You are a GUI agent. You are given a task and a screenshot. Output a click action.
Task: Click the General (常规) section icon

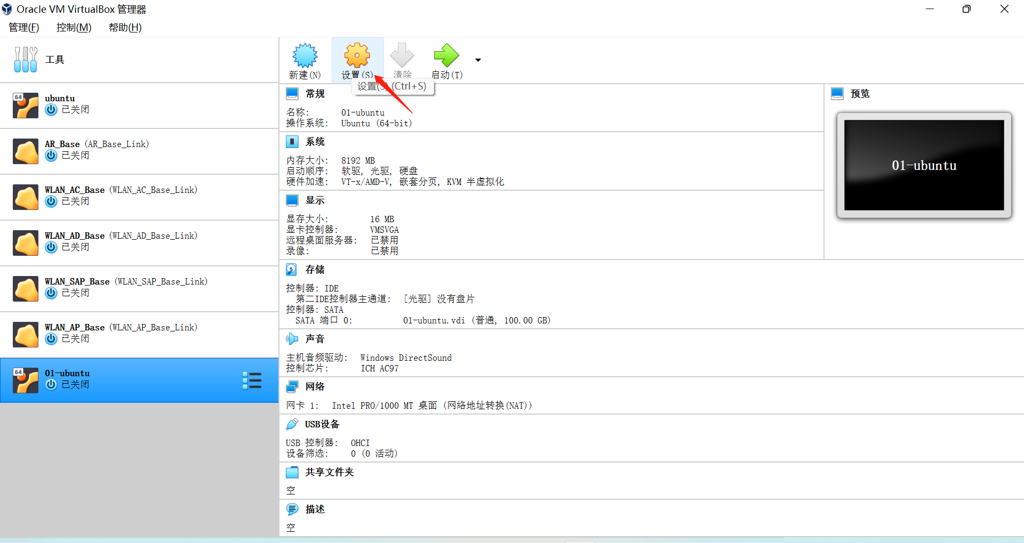point(292,94)
